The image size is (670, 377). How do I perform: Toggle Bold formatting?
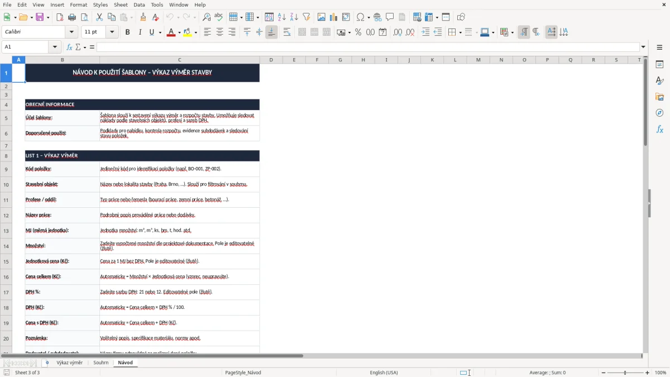[127, 32]
